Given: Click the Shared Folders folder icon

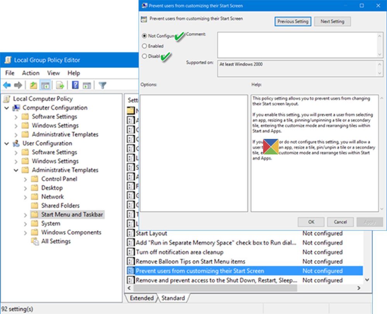Looking at the screenshot, I should pos(34,205).
